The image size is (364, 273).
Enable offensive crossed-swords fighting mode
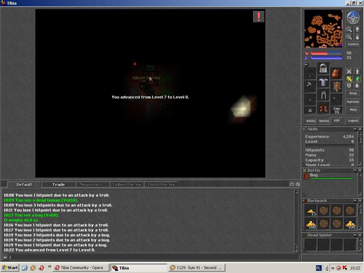349,71
